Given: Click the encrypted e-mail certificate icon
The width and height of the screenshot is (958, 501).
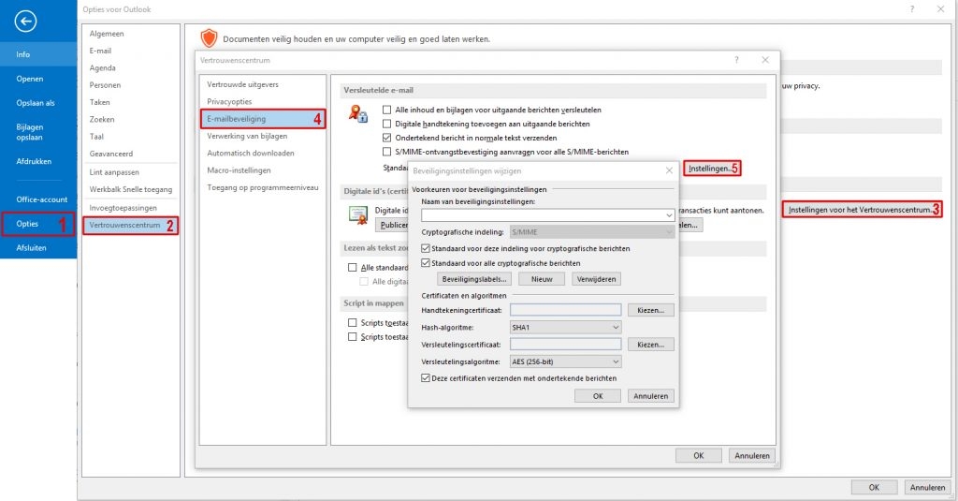Looking at the screenshot, I should tap(358, 115).
